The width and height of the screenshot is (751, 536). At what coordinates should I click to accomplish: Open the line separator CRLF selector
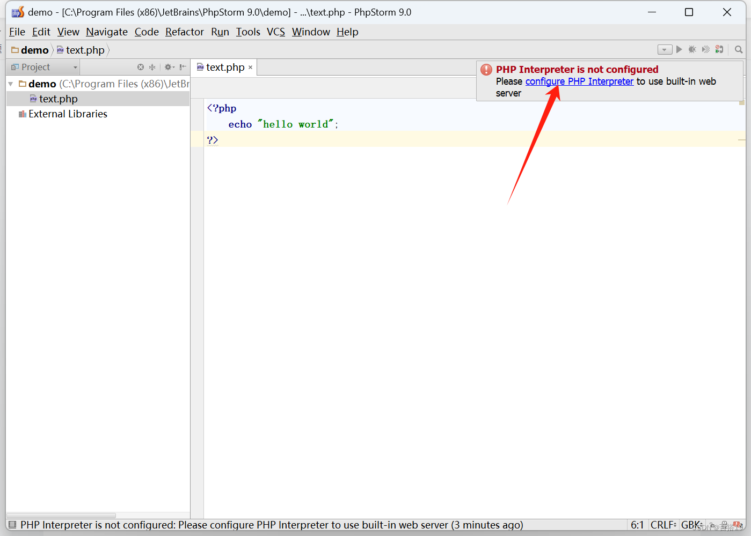(663, 525)
